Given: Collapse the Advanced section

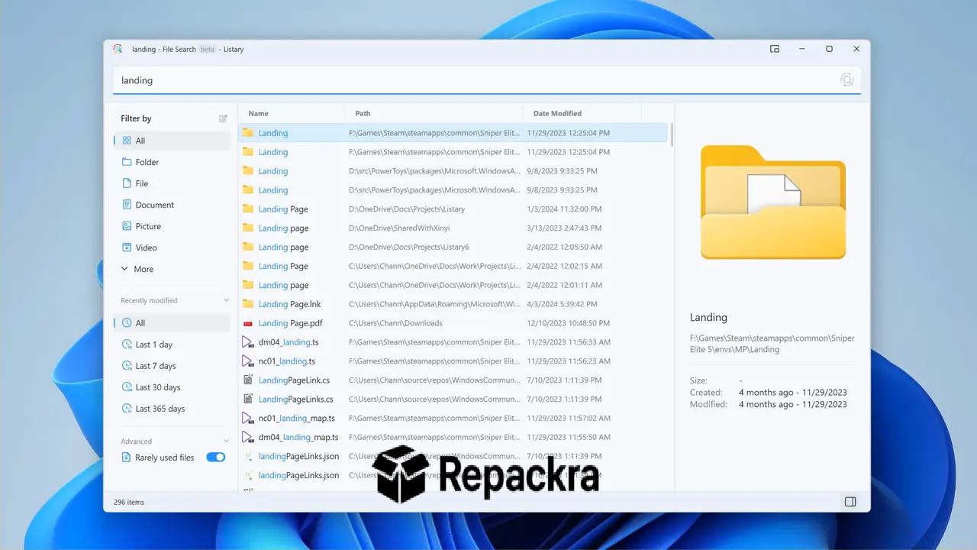Looking at the screenshot, I should tap(226, 442).
